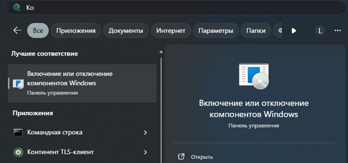Click the Континент TLS-клиент green icon

coord(18,152)
